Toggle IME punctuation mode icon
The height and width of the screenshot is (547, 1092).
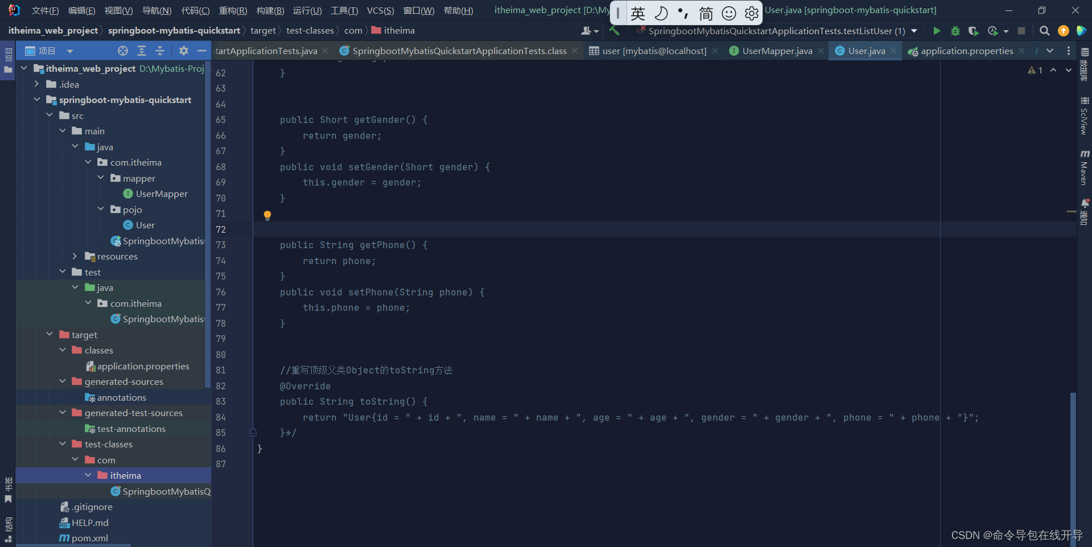click(x=683, y=13)
